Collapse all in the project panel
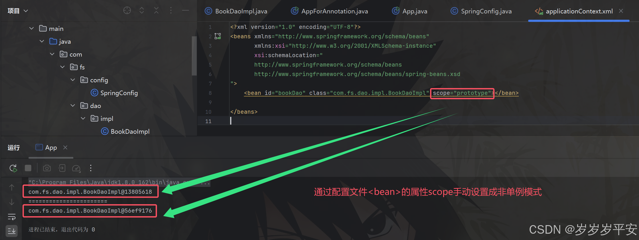The image size is (639, 240). pyautogui.click(x=156, y=11)
